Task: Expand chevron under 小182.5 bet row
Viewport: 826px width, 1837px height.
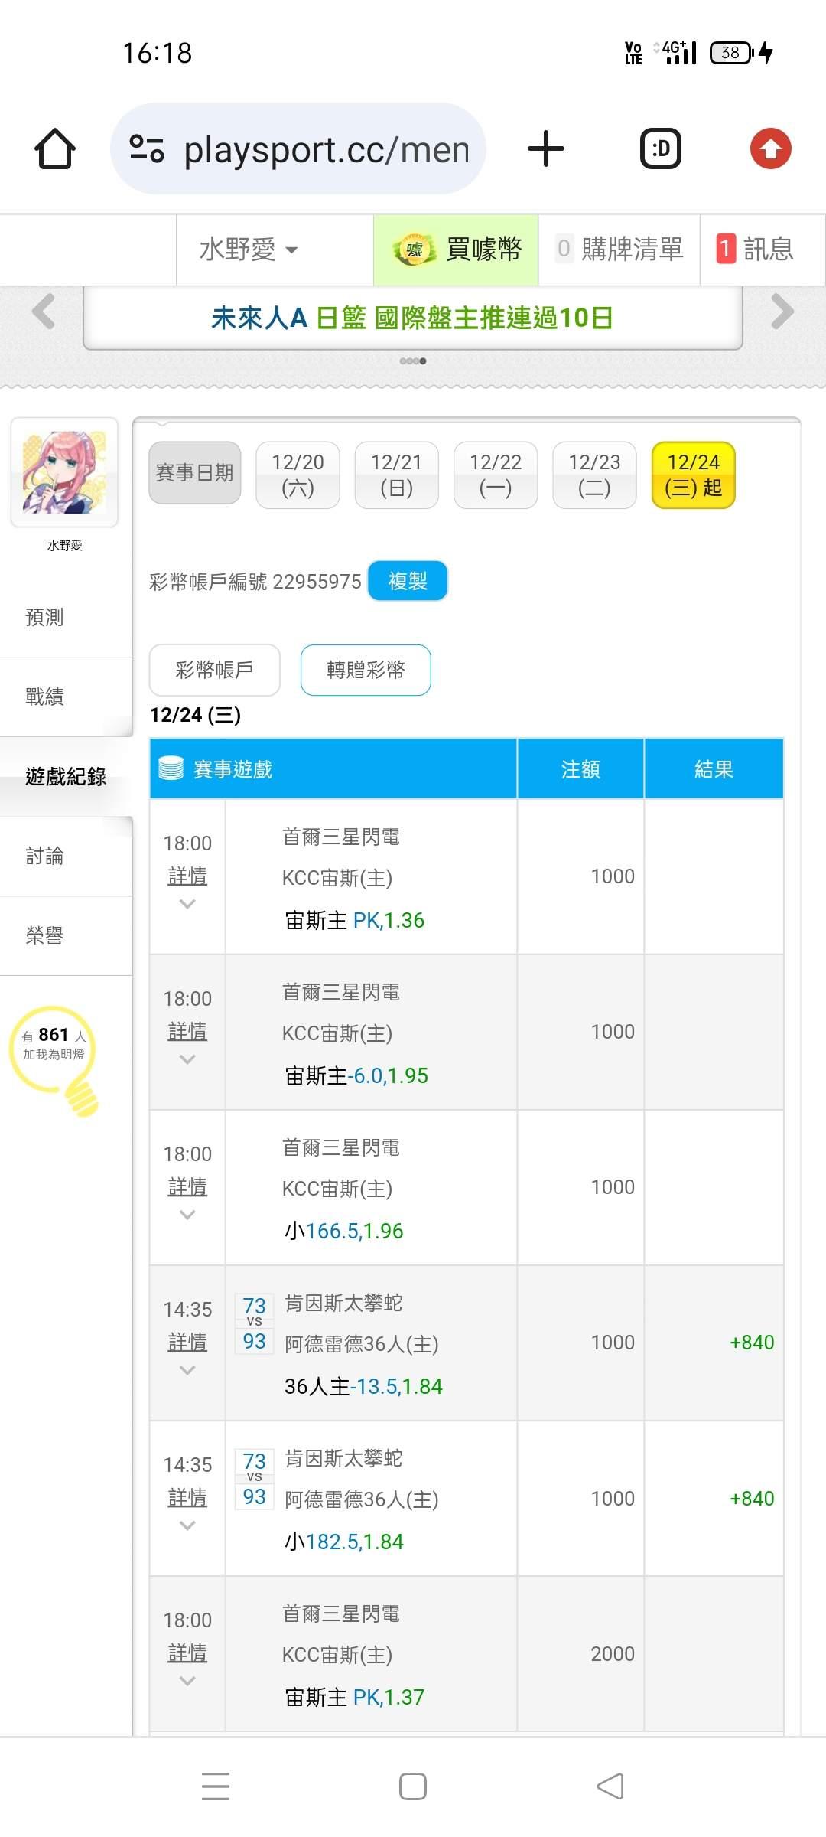Action: point(187,1525)
